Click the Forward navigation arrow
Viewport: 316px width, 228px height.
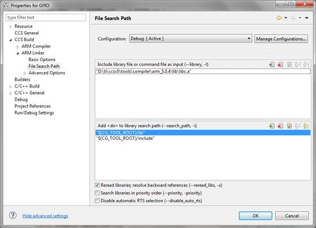pyautogui.click(x=293, y=18)
